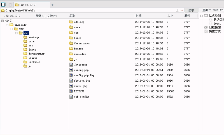
Task: Select css folder icon in file list
Action: [71, 32]
